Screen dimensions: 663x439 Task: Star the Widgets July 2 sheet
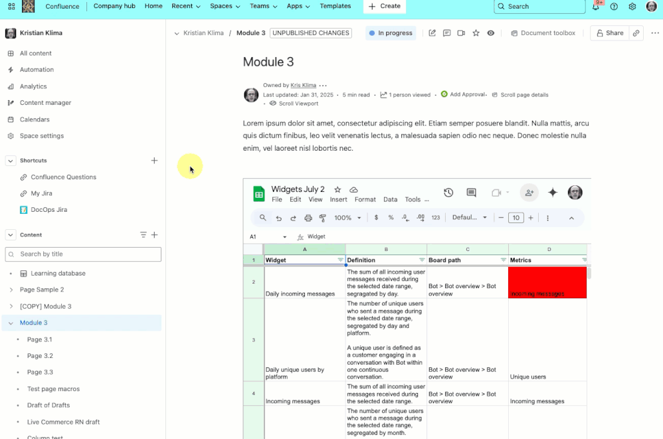[x=337, y=190]
